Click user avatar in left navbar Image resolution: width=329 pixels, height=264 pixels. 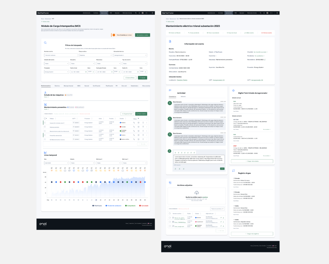[143, 13]
